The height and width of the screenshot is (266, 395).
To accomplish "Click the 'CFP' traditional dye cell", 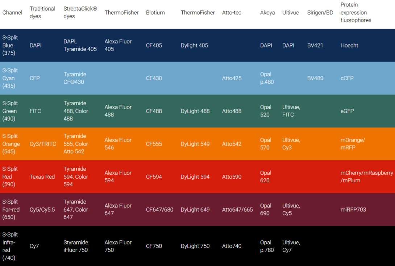I will (x=34, y=78).
